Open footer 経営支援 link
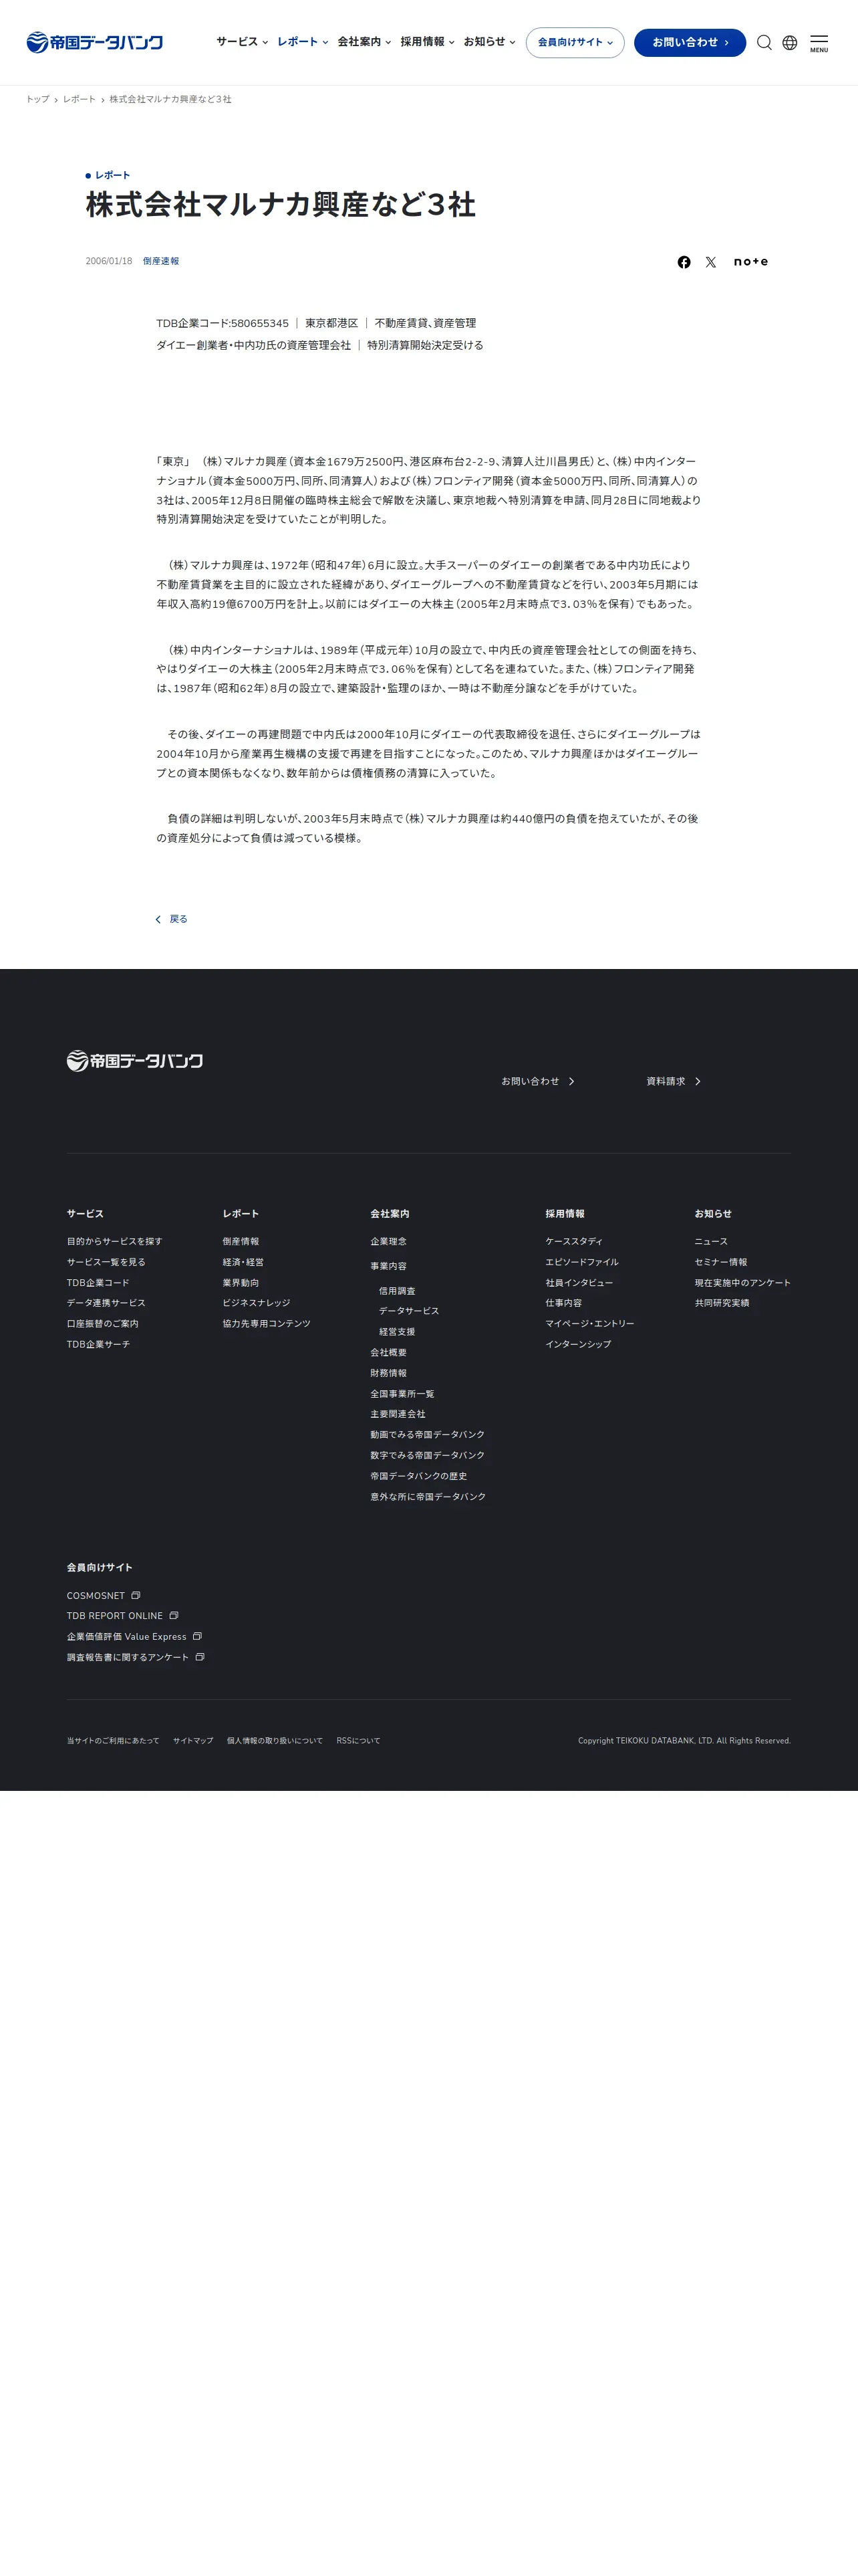This screenshot has width=858, height=2576. 396,1332
